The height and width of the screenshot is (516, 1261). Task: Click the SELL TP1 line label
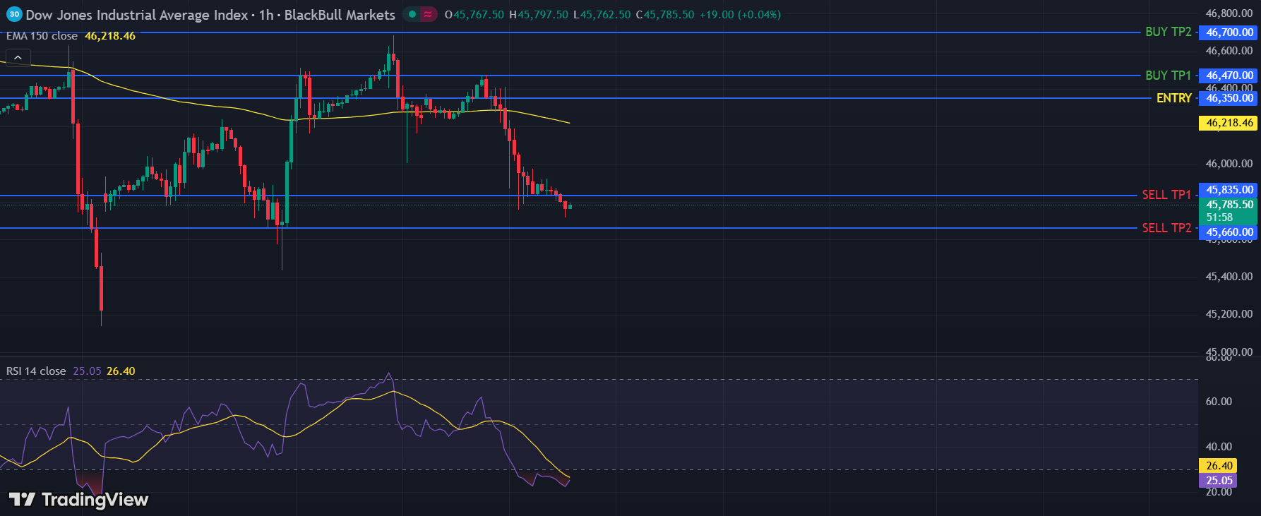(1166, 195)
